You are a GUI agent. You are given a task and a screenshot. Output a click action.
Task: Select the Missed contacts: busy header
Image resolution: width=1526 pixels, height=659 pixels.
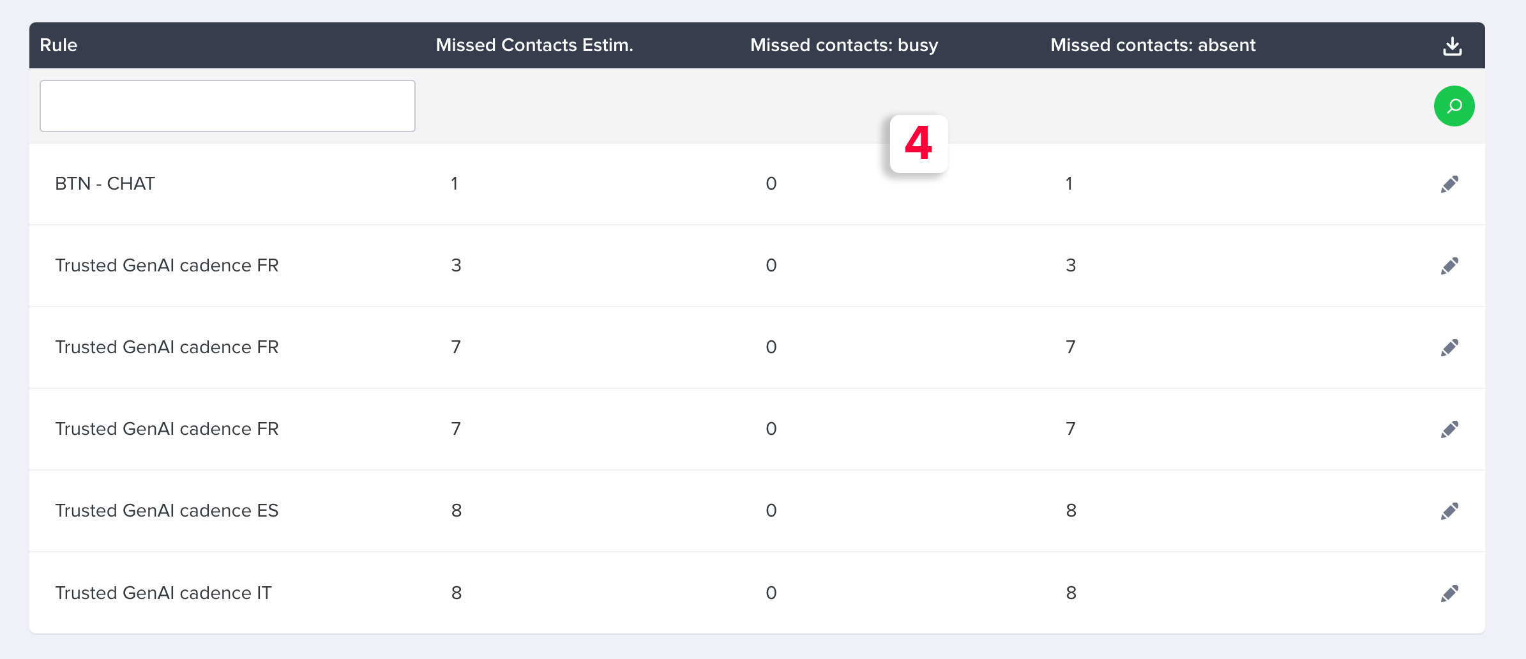(x=844, y=45)
